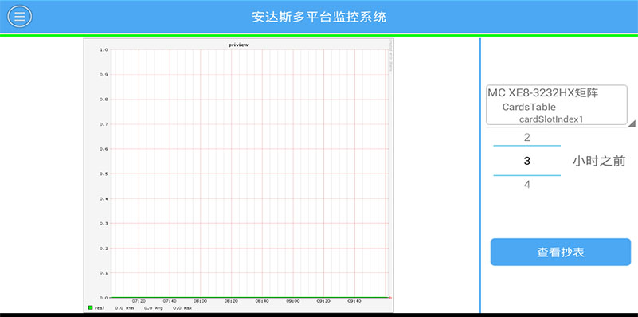Image resolution: width=638 pixels, height=317 pixels.
Task: Click the 07:20 time axis label
Action: pos(139,302)
